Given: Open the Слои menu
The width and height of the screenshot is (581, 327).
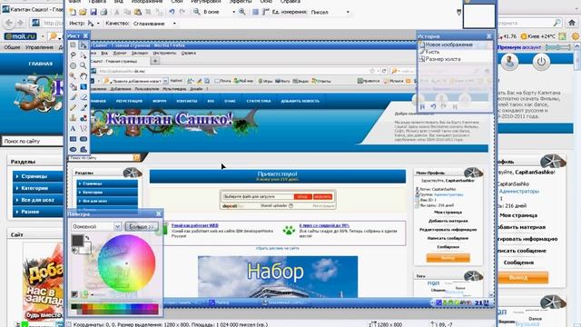Looking at the screenshot, I should click(x=177, y=2).
